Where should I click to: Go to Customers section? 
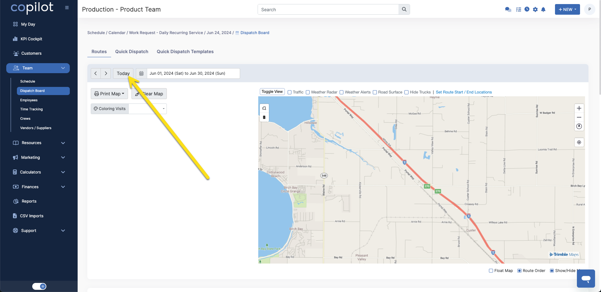coord(31,53)
